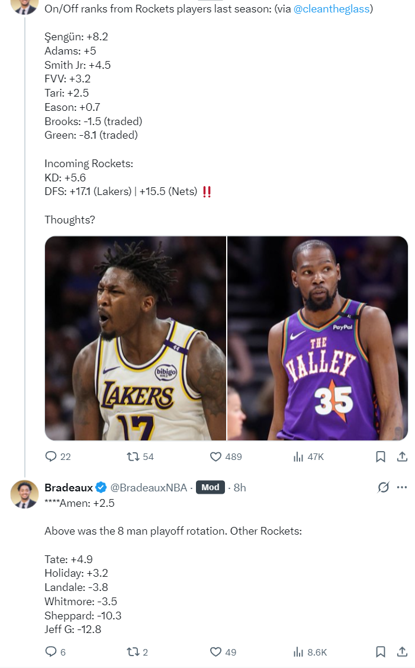Retweet the On/Off ranks post
Image resolution: width=415 pixels, height=668 pixels.
tap(133, 456)
